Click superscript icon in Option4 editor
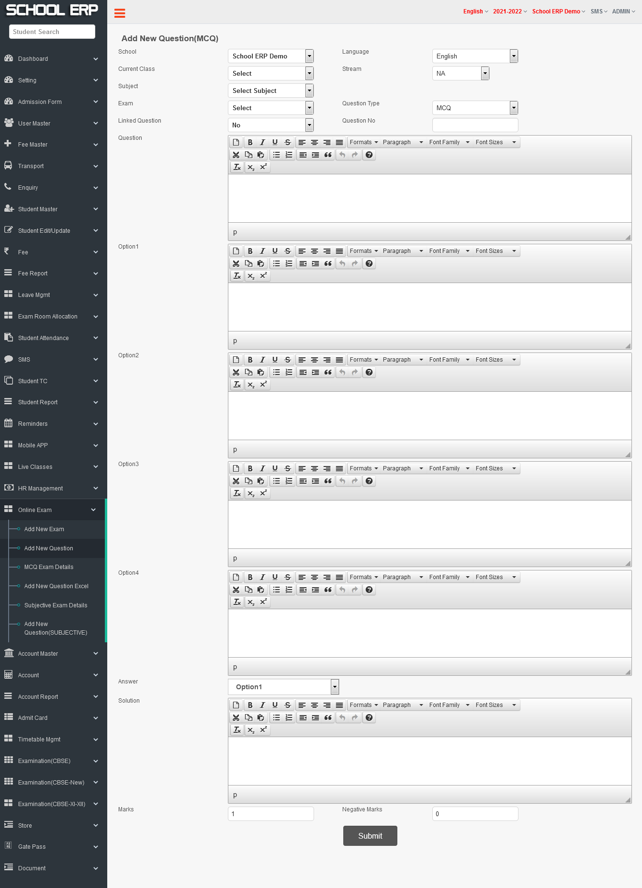 [263, 602]
